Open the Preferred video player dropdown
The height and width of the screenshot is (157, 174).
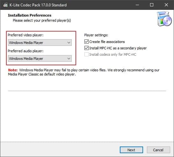[40, 42]
